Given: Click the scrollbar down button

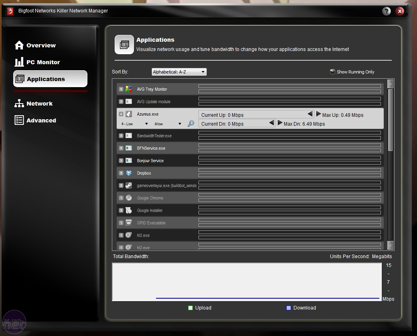Looking at the screenshot, I should 390,245.
